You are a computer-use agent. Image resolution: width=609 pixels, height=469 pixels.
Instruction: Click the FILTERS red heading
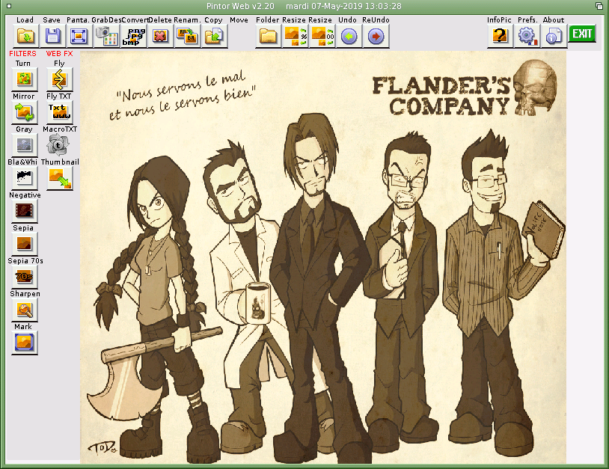coord(22,54)
